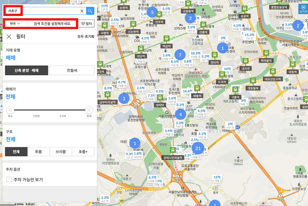
Task: Click the 8.9억 price label
Action: click(x=108, y=89)
